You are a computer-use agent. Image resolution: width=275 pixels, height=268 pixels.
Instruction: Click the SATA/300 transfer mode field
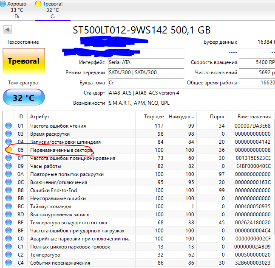(x=146, y=73)
